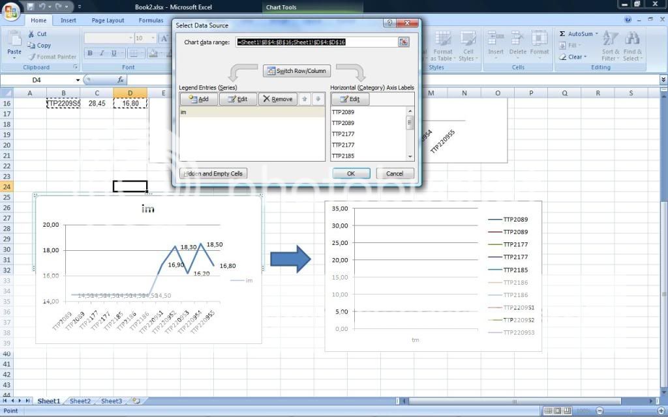Viewport: 668px width, 417px height.
Task: Click the Switch Row/Column button
Action: 296,71
